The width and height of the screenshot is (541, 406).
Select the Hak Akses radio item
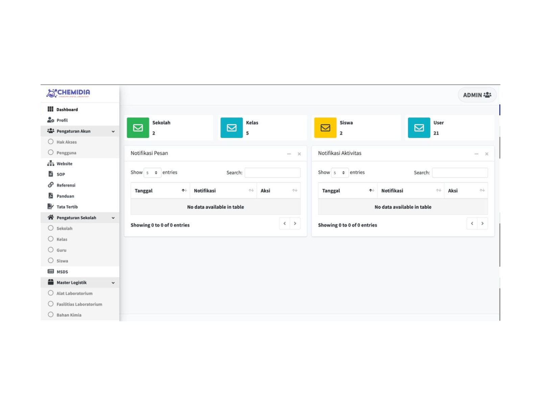[x=51, y=142]
